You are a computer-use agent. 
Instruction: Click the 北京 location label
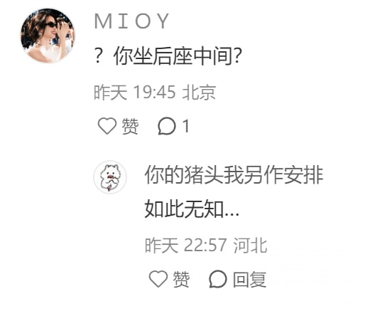(199, 92)
